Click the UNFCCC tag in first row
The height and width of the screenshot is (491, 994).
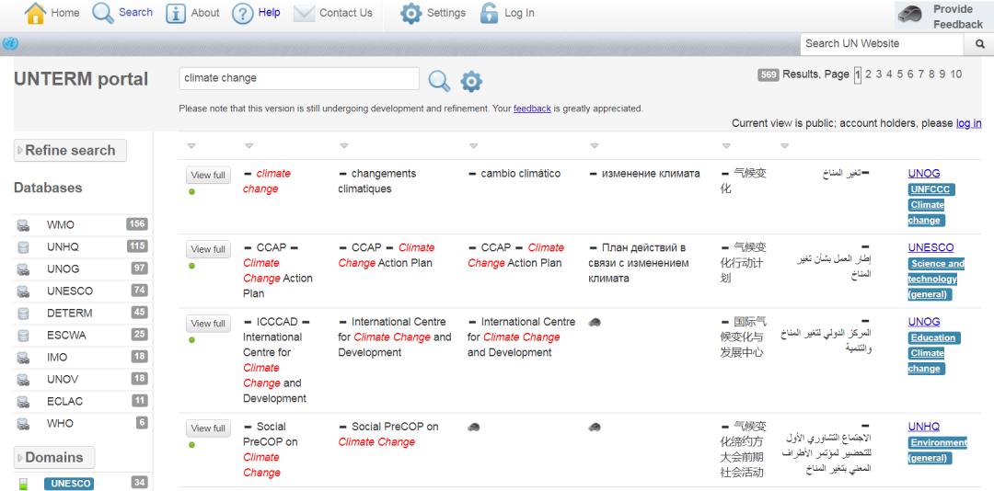click(x=931, y=188)
